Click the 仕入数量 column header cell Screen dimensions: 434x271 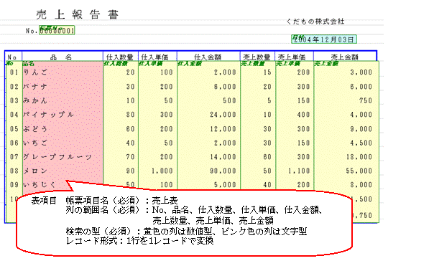click(120, 57)
